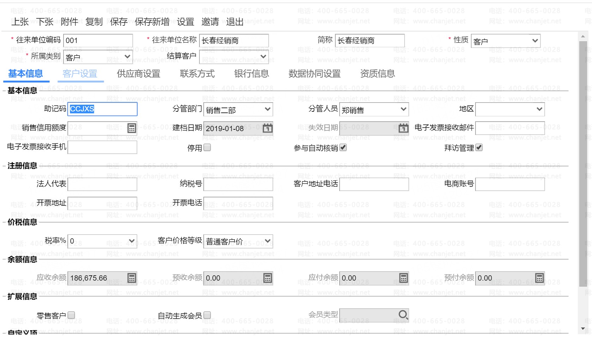Viewport: 592px width, 343px height.
Task: Switch to 基本信息 tab
Action: coord(25,74)
